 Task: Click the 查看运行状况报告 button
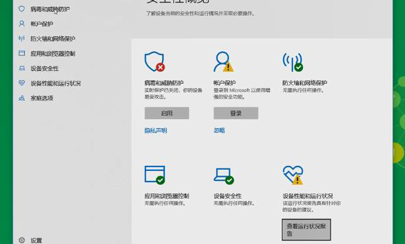tap(306, 230)
